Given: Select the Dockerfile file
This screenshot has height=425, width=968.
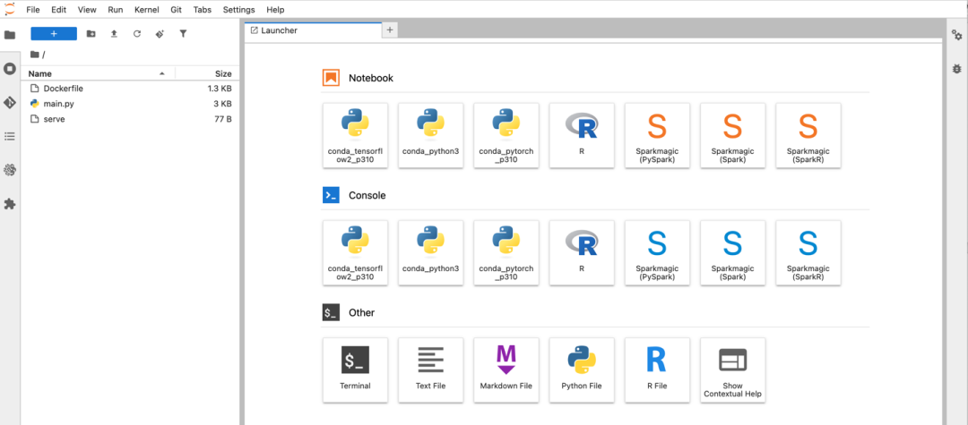Looking at the screenshot, I should (130, 89).
